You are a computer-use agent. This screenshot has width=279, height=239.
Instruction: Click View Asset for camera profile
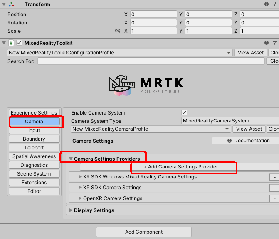pos(249,129)
